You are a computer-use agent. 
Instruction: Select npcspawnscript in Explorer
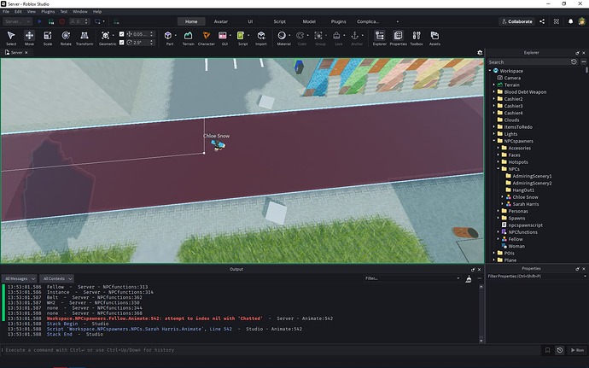[525, 225]
